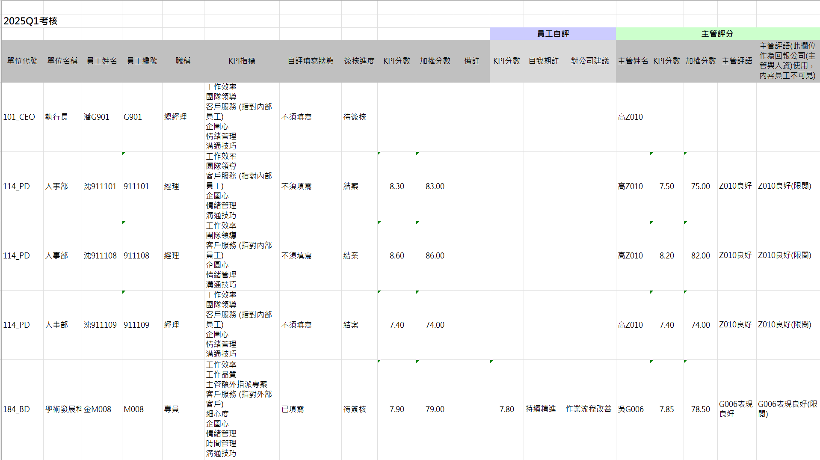Select the weighted score cell "86.00"
Screen dimensions: 820x460
[435, 255]
